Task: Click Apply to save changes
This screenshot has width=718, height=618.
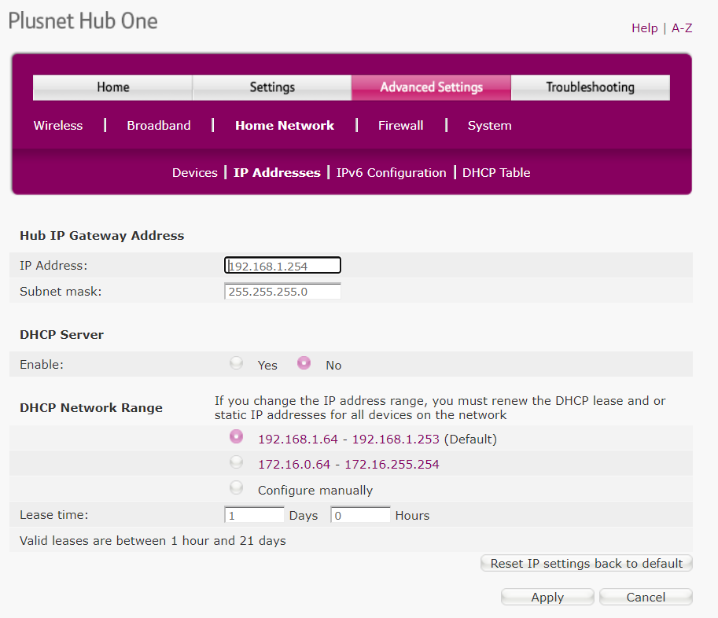Action: click(547, 597)
